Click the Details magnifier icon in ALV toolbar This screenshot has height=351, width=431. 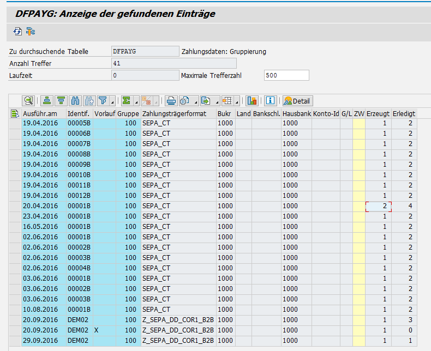click(28, 101)
